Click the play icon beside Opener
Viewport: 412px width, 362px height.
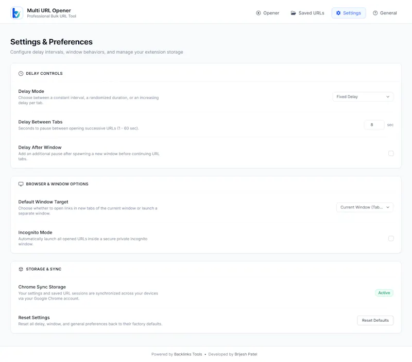[259, 13]
